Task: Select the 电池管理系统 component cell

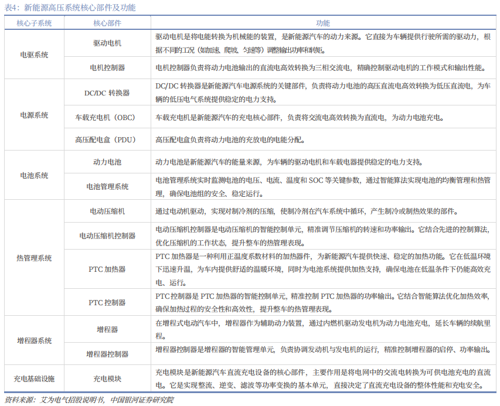Action: (107, 187)
